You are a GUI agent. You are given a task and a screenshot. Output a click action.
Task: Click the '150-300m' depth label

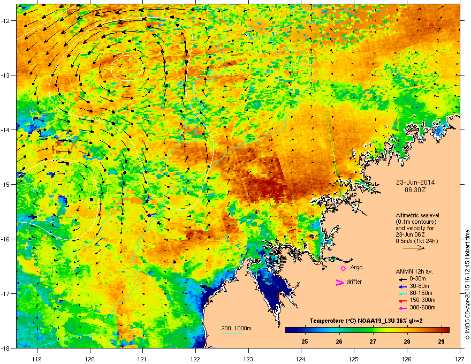pos(422,300)
